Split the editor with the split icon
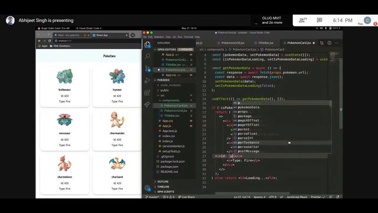The image size is (378, 213). (330, 43)
